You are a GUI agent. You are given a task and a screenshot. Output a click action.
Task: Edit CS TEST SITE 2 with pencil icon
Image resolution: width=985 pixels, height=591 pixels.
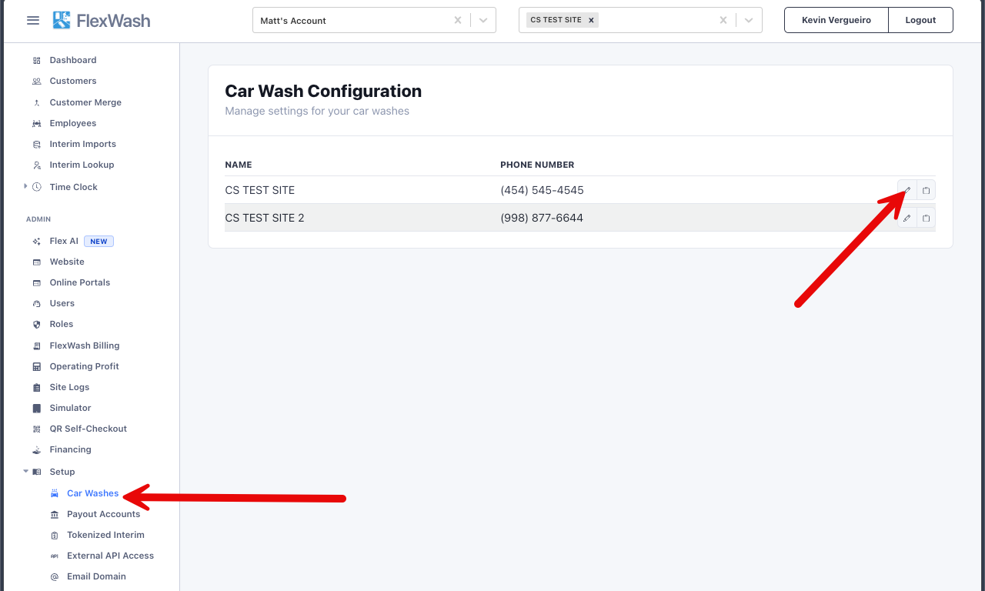click(907, 218)
